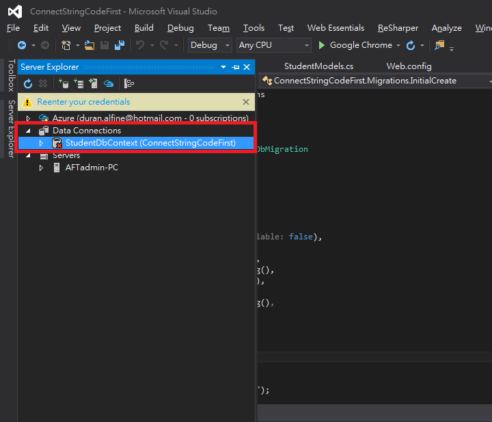
Task: Open the Undo history dropdown arrow
Action: tap(152, 46)
